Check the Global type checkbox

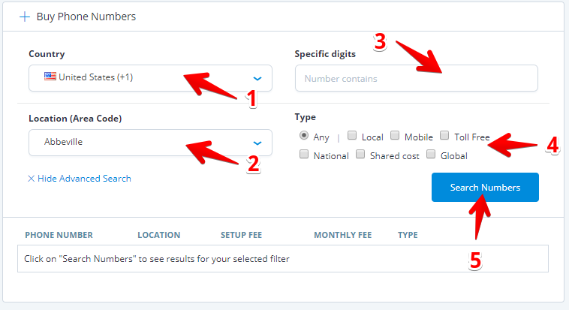coord(431,155)
